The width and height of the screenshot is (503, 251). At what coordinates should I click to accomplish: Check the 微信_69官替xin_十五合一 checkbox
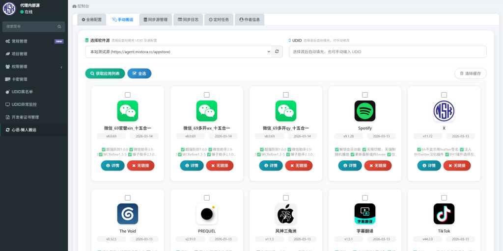pos(128,95)
